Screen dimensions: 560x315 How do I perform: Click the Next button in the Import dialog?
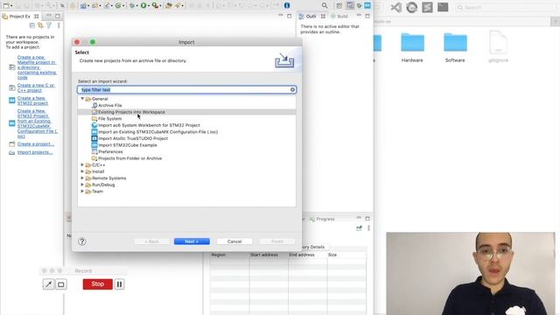pos(192,241)
